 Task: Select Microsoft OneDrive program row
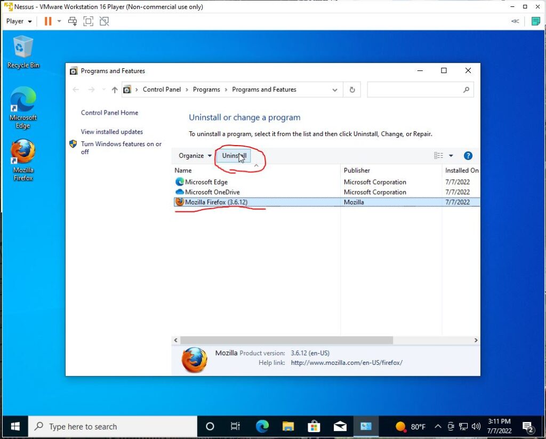tap(327, 192)
